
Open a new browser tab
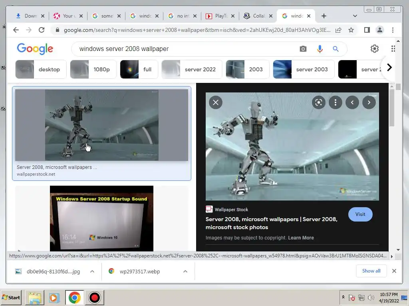(x=324, y=16)
